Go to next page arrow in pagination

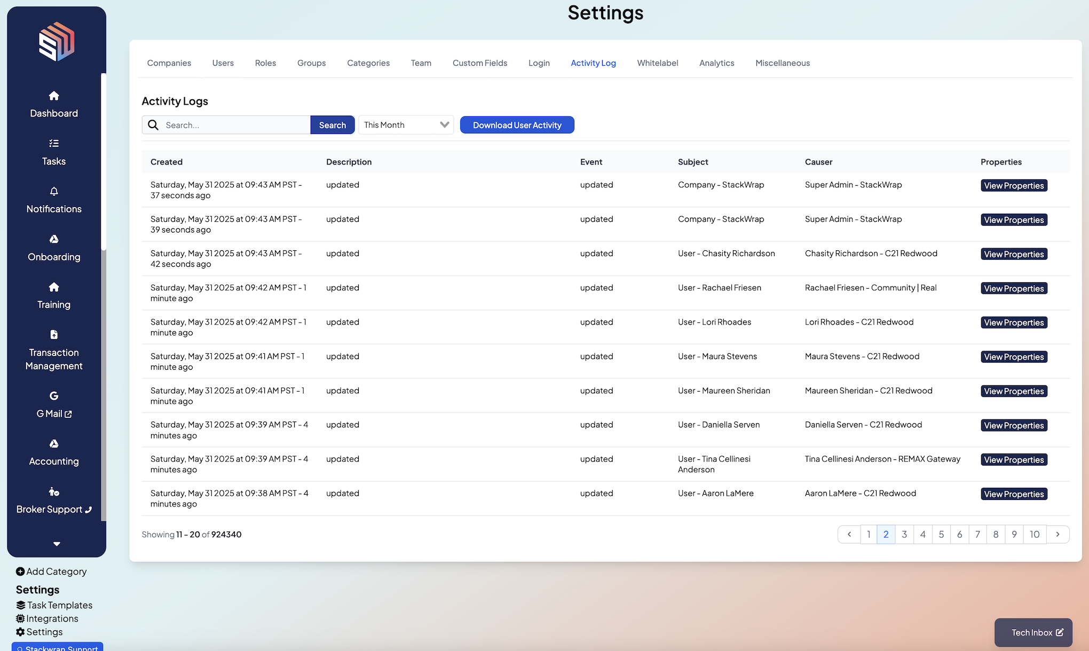(x=1058, y=534)
